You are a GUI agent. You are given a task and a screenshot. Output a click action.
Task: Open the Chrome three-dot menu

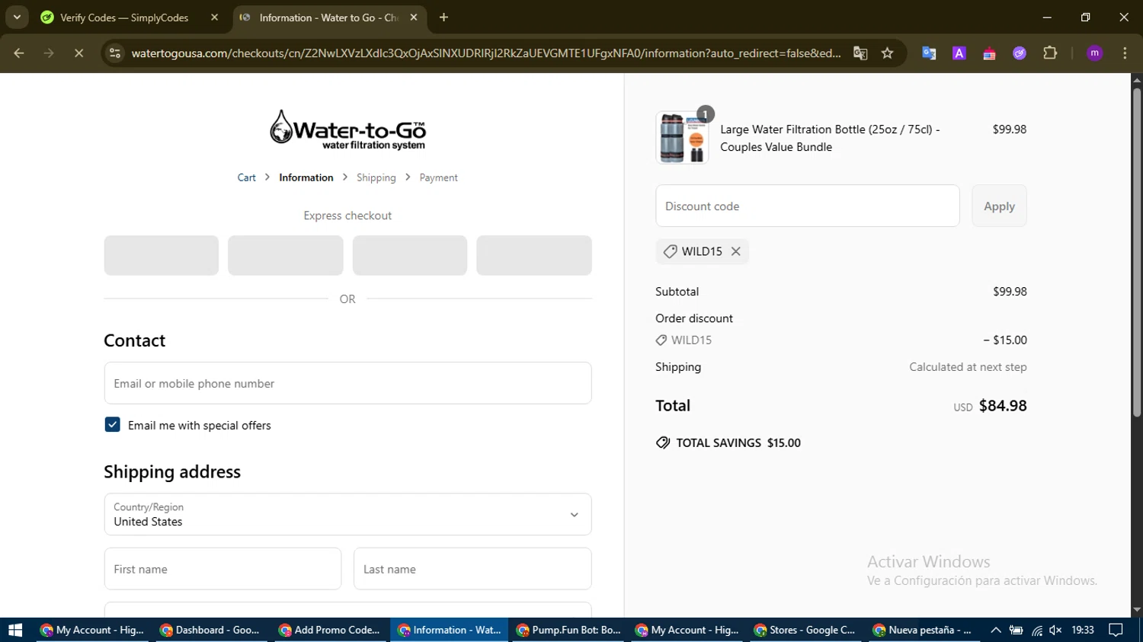coord(1125,53)
